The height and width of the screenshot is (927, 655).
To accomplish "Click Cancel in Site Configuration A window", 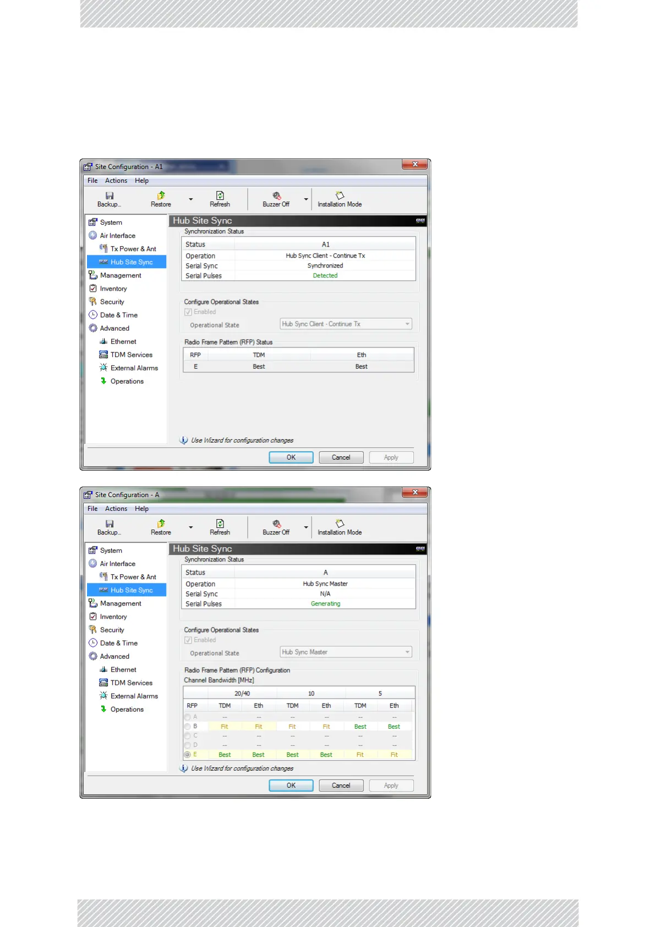I will point(341,786).
